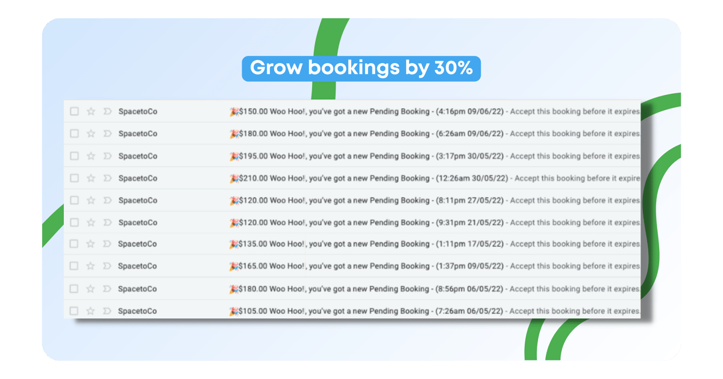
Task: Mark the $120.00 email from 27/05/22 as important
Action: [x=107, y=200]
